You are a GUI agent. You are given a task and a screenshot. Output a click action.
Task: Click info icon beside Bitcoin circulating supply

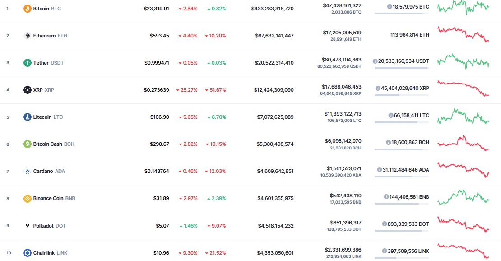(390, 7)
